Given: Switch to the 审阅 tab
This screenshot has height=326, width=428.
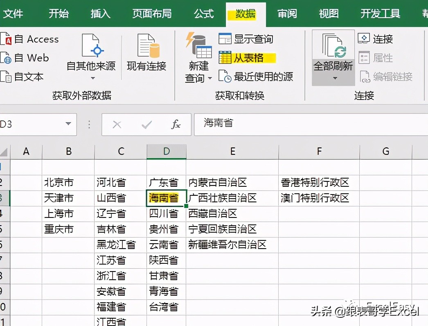Looking at the screenshot, I should click(x=287, y=14).
